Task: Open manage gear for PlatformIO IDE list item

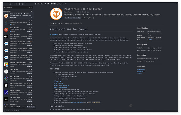Action: [x=32, y=17]
